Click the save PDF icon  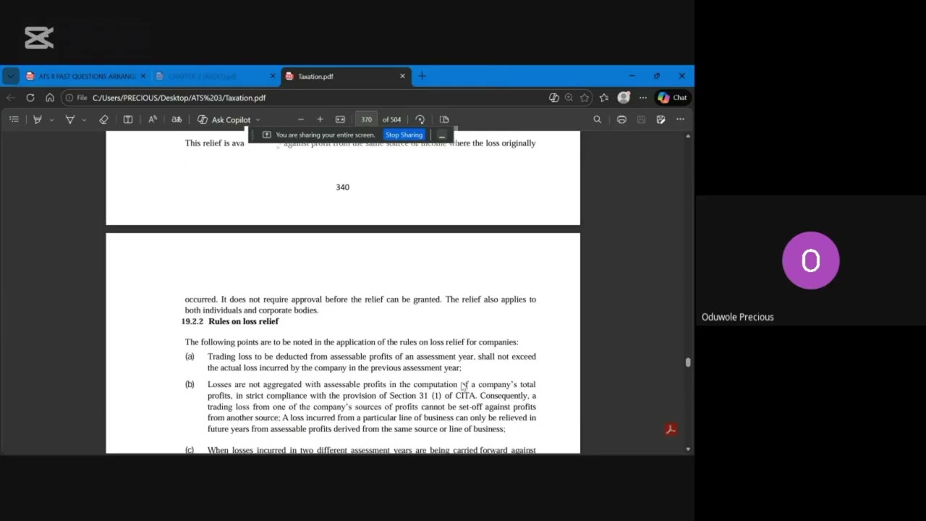pos(641,119)
